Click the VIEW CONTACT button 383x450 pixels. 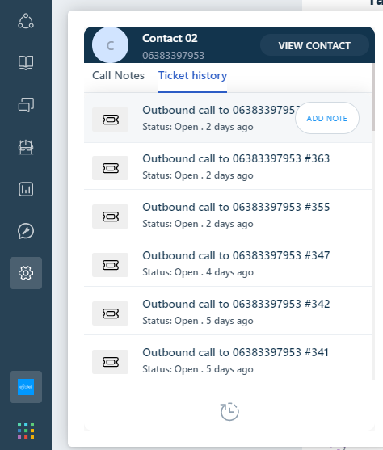[x=314, y=45]
